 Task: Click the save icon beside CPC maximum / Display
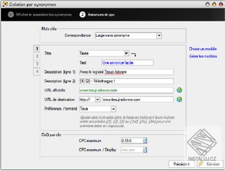click(x=145, y=150)
